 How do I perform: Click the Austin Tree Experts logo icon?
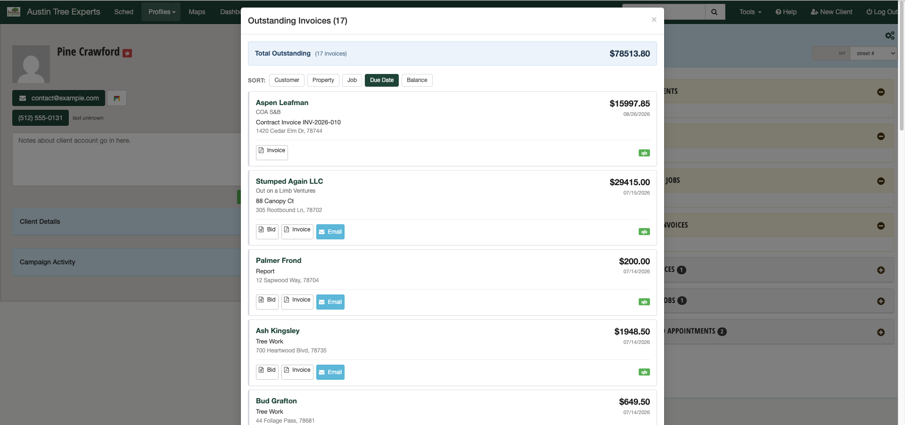click(14, 12)
